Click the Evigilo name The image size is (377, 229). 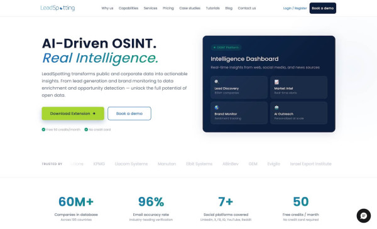point(273,164)
